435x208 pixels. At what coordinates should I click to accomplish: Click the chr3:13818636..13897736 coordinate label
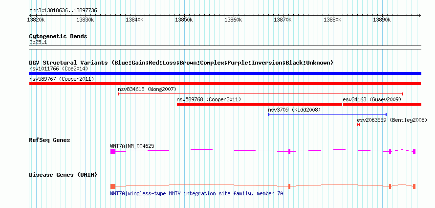click(x=63, y=11)
